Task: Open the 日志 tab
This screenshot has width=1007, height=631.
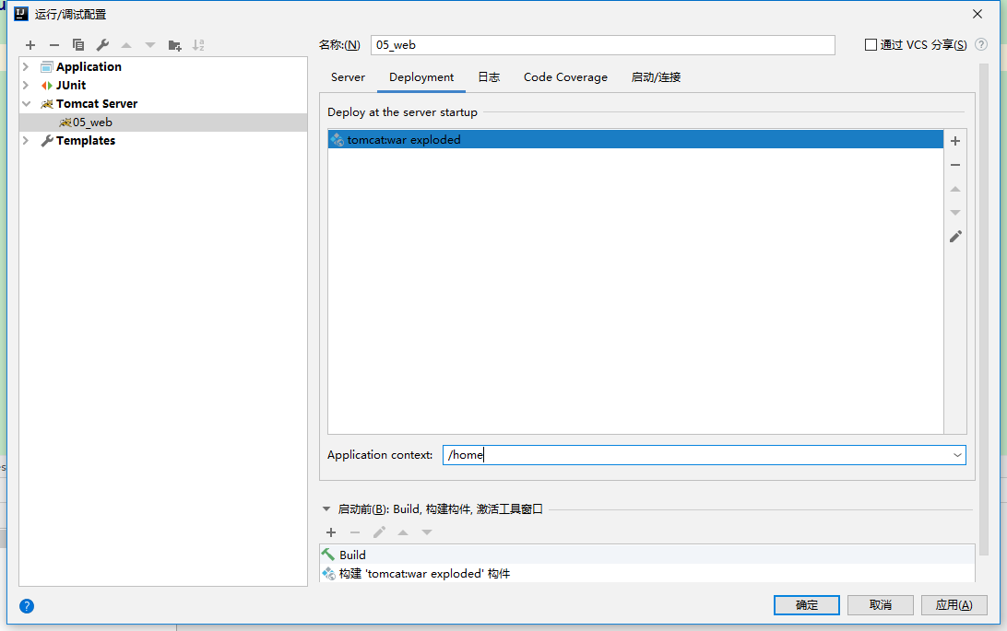Action: click(489, 77)
